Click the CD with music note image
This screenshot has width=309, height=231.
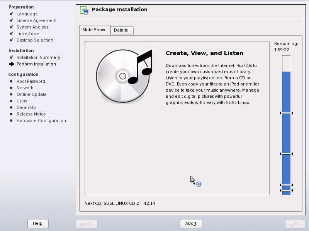[x=124, y=76]
